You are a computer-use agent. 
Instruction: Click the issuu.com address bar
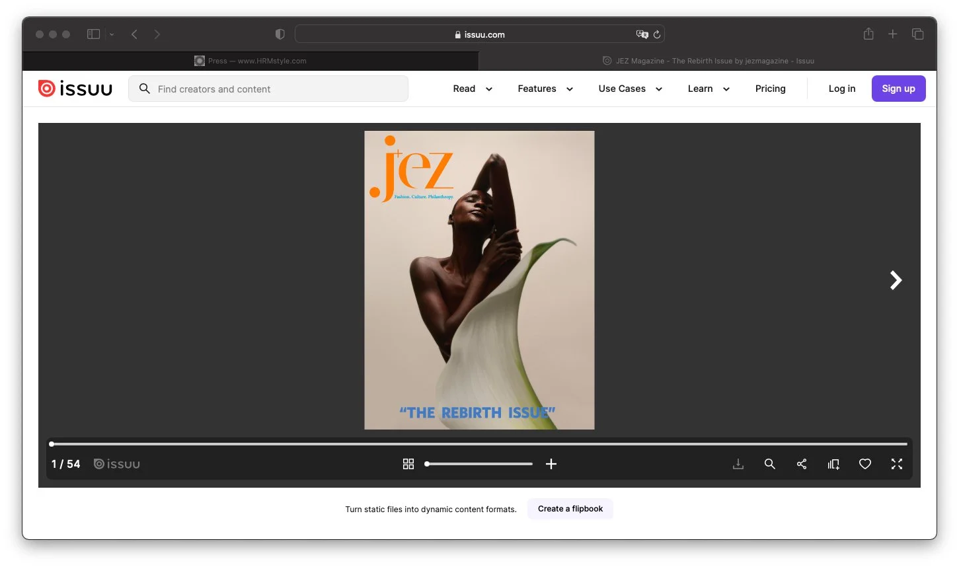tap(480, 34)
